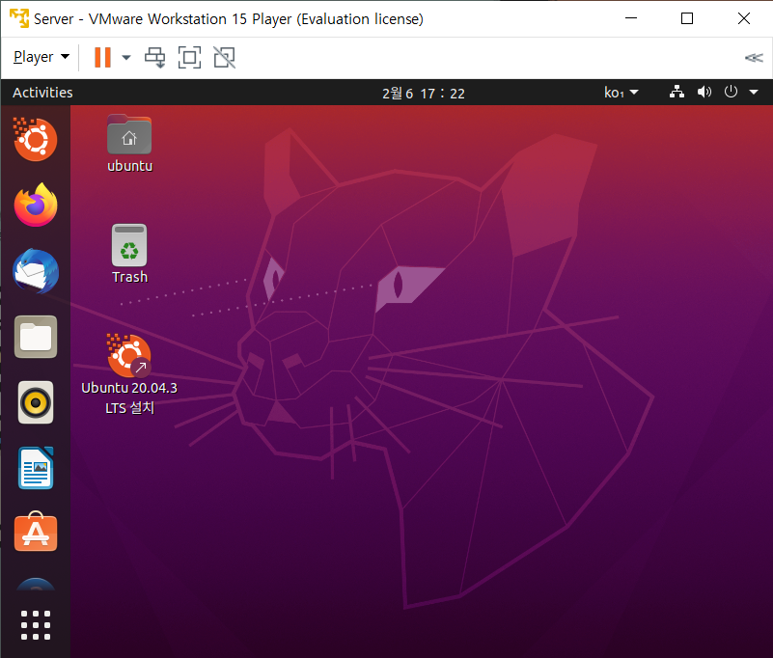
Task: Send Ctrl+Alt+Del to the VM
Action: point(154,58)
